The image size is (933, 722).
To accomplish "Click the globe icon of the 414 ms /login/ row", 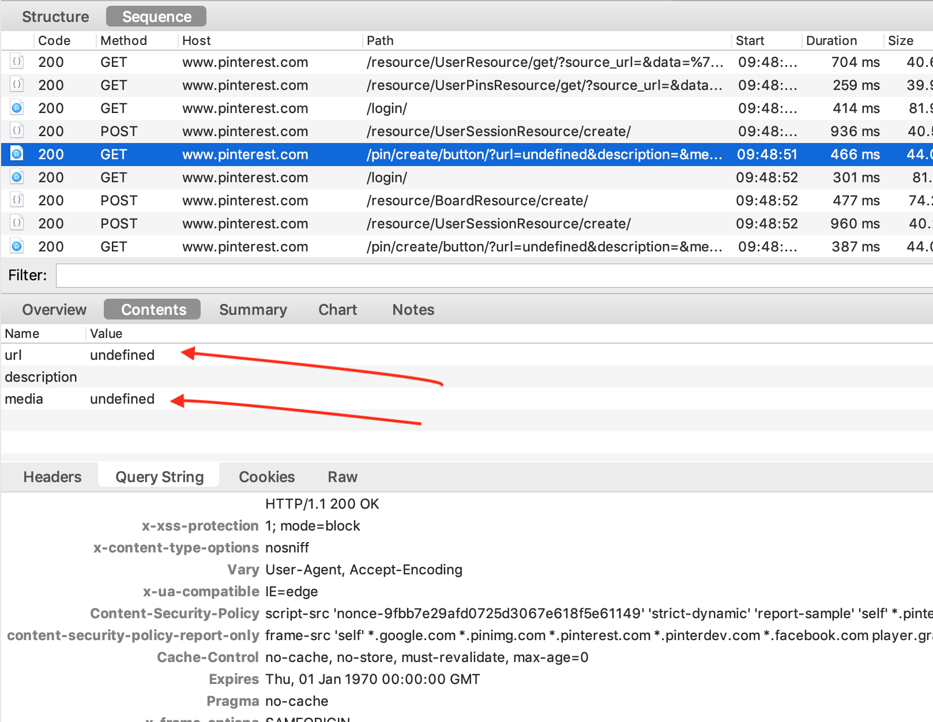I will pos(17,108).
